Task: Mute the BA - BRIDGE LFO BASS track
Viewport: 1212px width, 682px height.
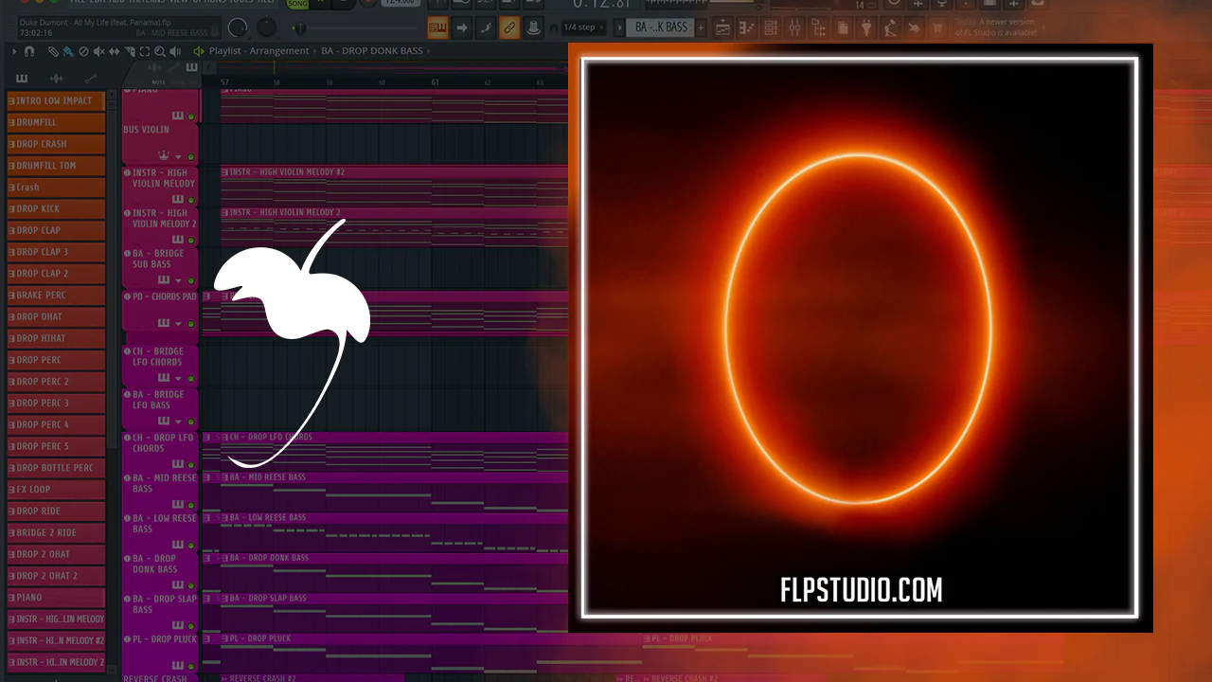Action: [x=190, y=422]
